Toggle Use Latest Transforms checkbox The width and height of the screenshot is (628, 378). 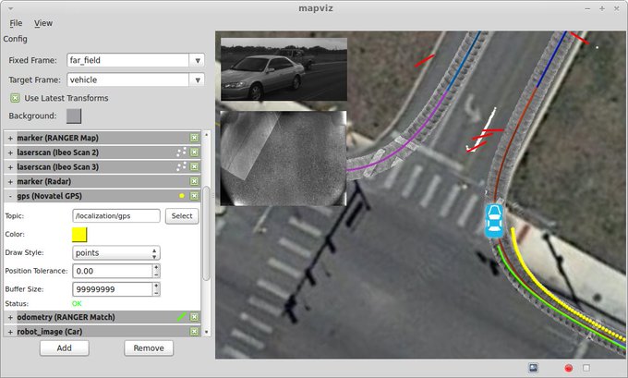tap(15, 98)
